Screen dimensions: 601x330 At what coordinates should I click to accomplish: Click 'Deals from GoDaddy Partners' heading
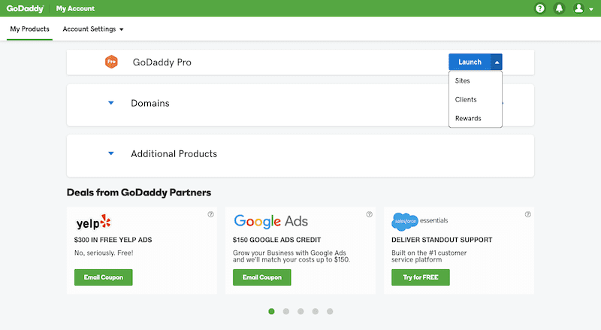pos(139,192)
